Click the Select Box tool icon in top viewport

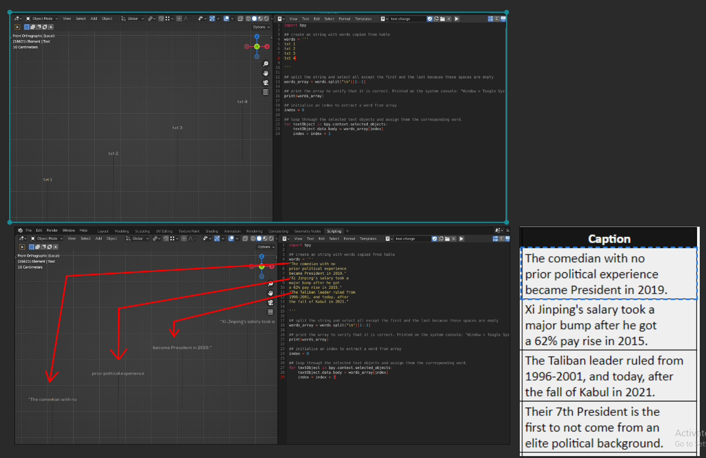point(17,27)
